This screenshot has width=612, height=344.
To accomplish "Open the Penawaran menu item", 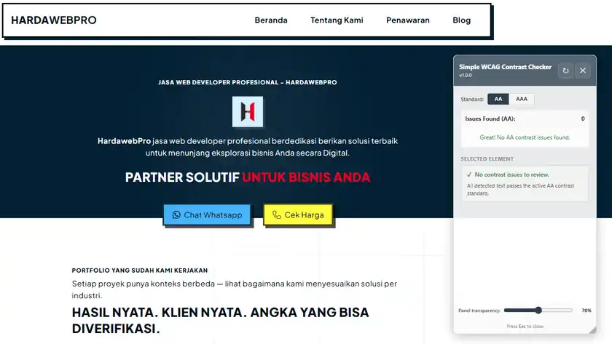I will pyautogui.click(x=408, y=20).
